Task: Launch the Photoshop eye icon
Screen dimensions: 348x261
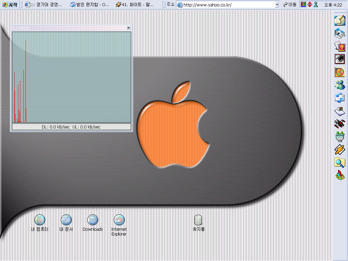Action: click(x=340, y=59)
